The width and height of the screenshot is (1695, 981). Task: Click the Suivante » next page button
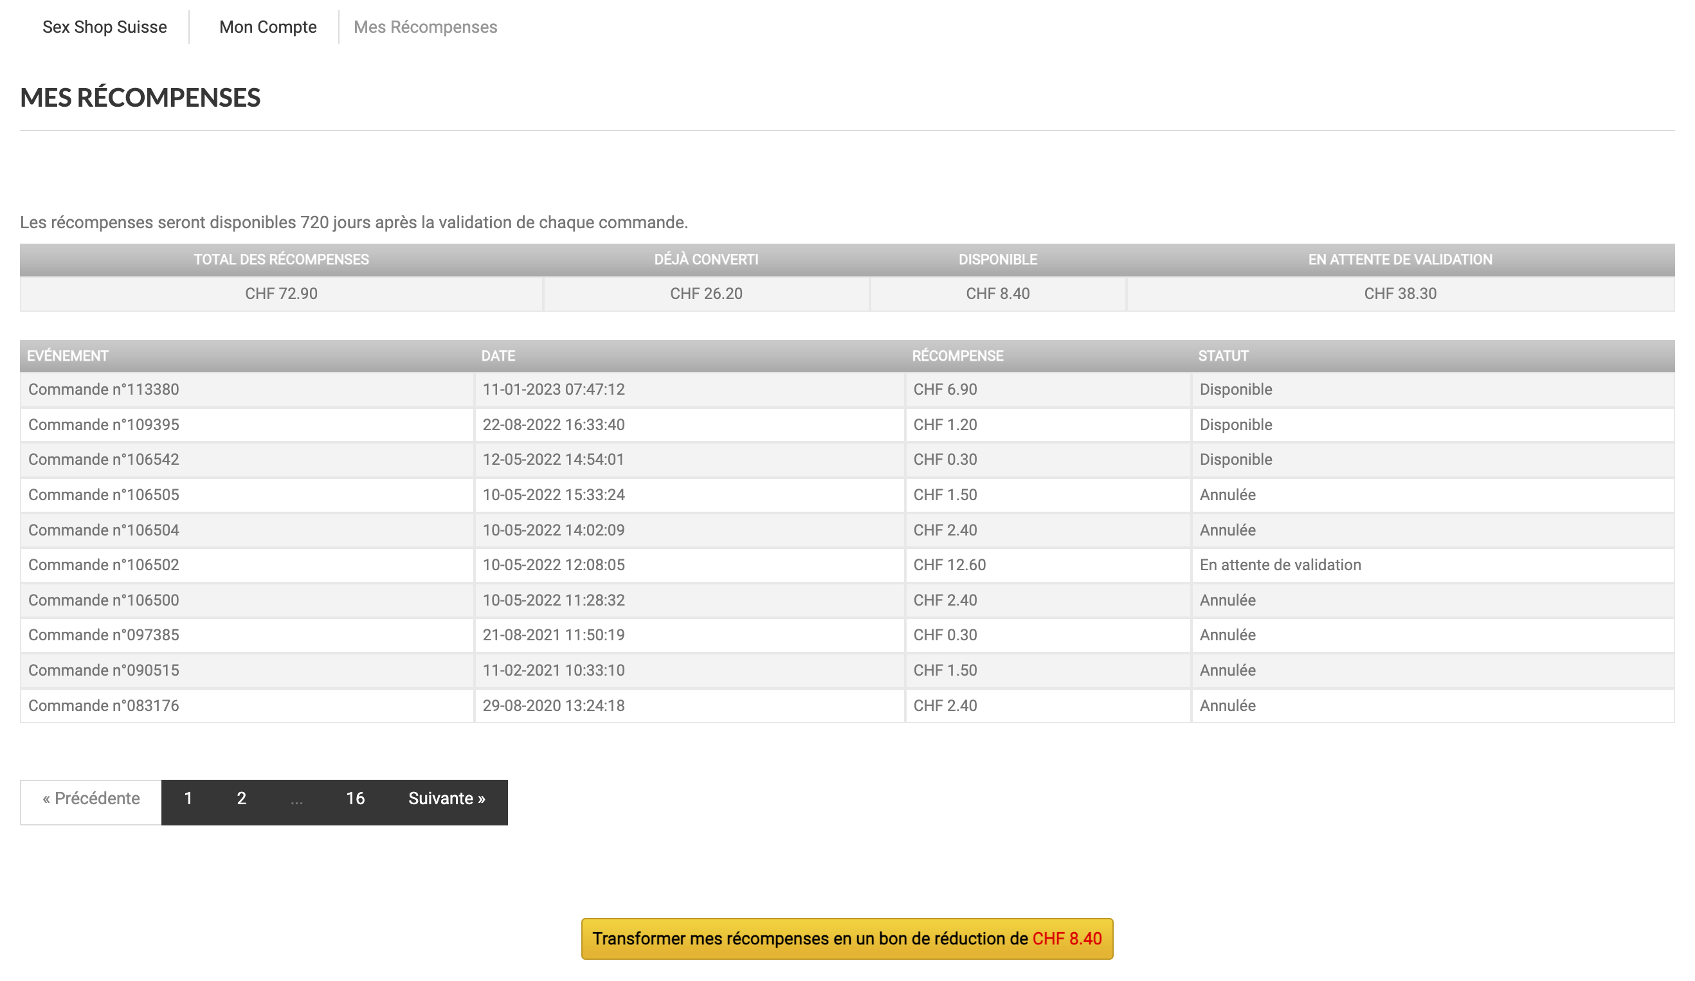[x=447, y=799]
